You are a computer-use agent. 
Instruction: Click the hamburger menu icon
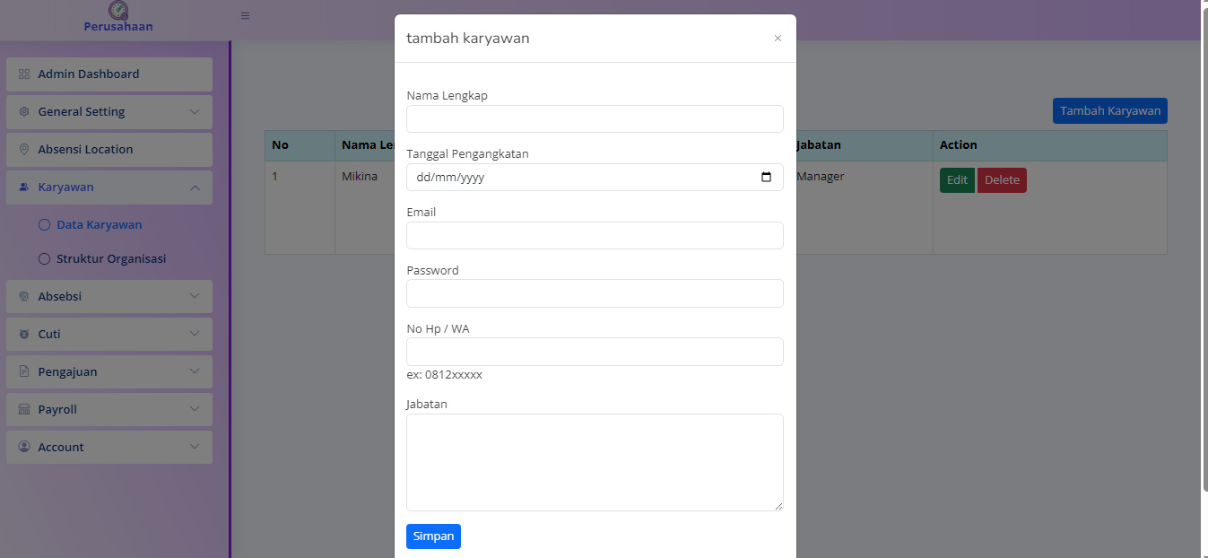click(x=245, y=16)
